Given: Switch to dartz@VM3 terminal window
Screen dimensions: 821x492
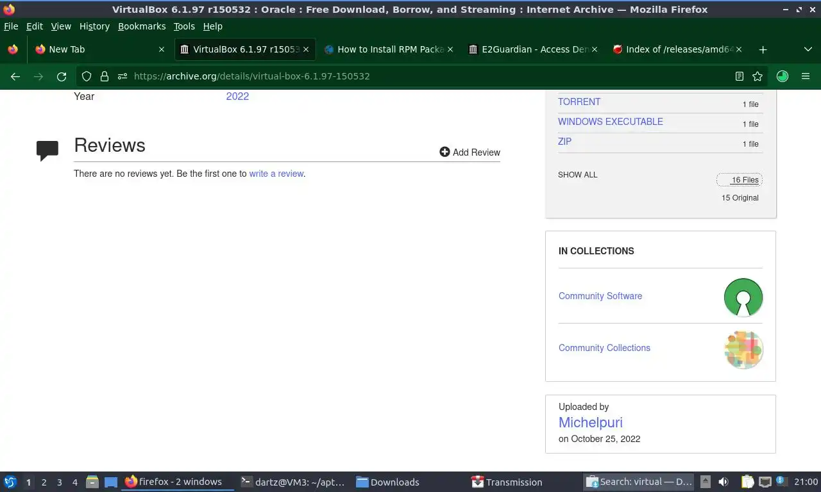Looking at the screenshot, I should click(293, 482).
